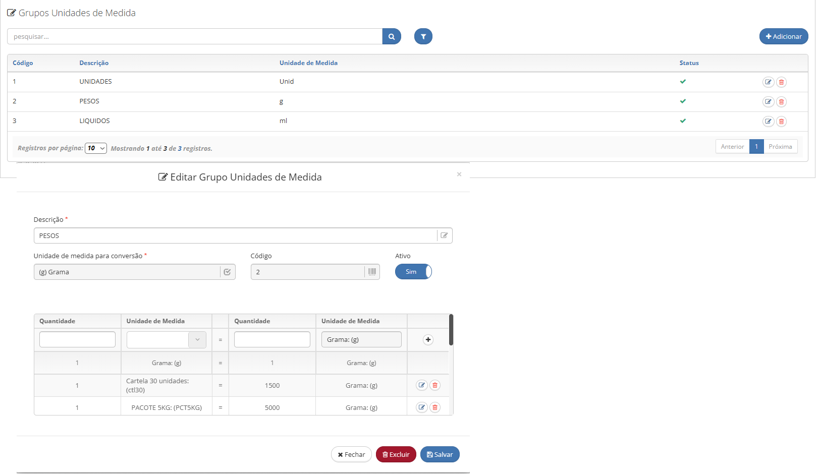Click the ml unit cell
Viewport: 819px width, 476px height.
(x=283, y=121)
